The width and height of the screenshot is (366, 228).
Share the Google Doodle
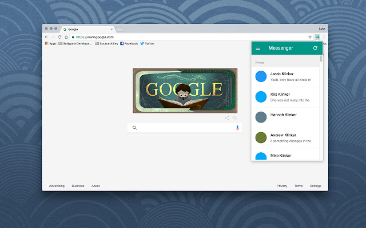[x=227, y=118]
